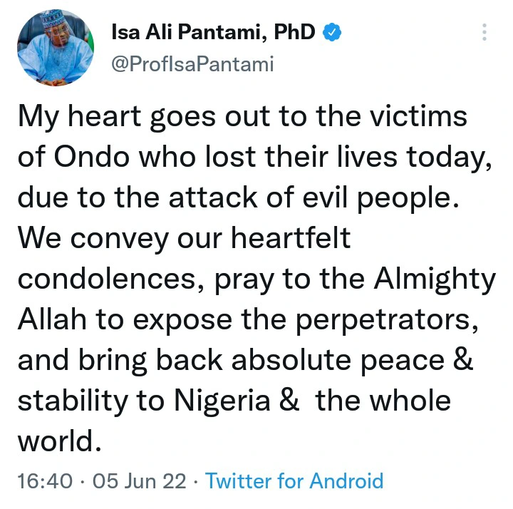
Task: Open the Twitter for Android source link
Action: point(294,480)
